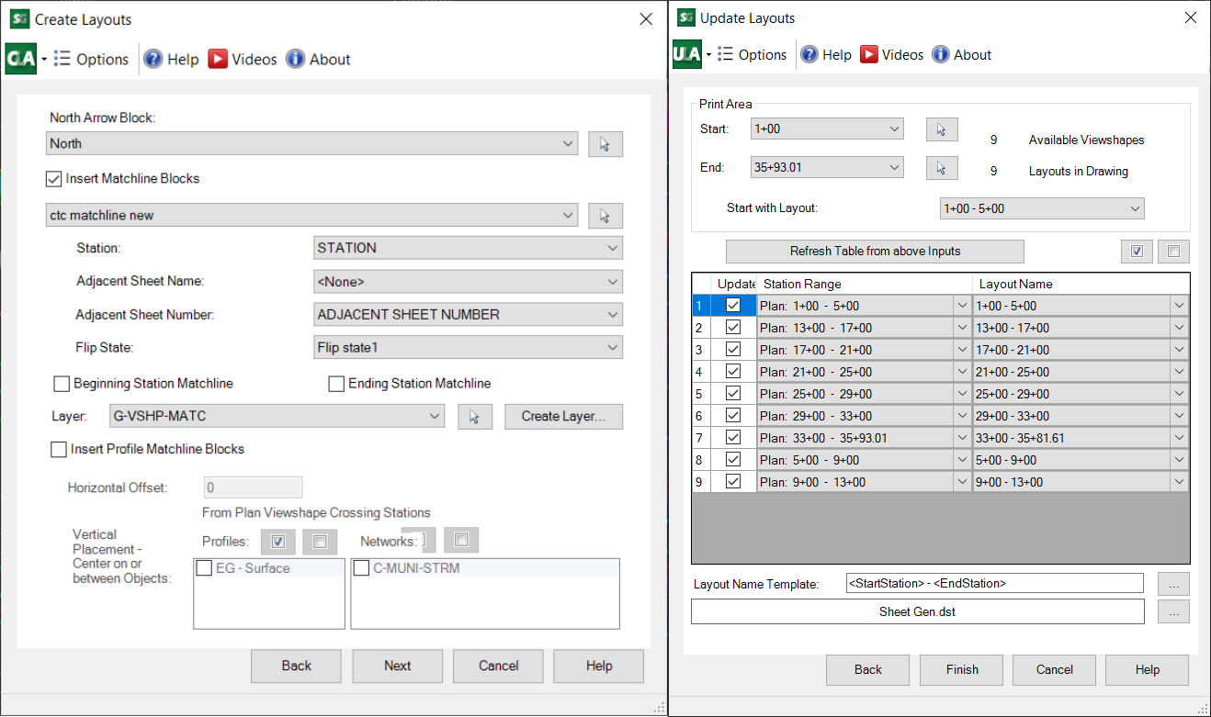This screenshot has height=717, width=1211.
Task: Uncheck Insert Matchline Blocks
Action: coord(54,179)
